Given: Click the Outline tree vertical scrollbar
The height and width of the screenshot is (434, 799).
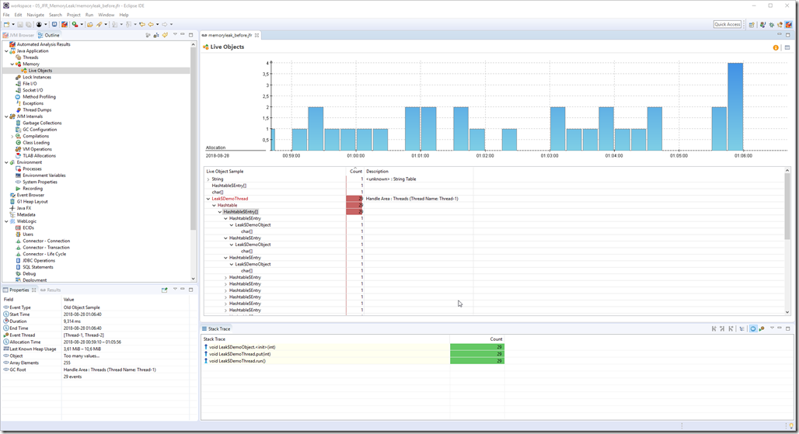Looking at the screenshot, I should 193,137.
